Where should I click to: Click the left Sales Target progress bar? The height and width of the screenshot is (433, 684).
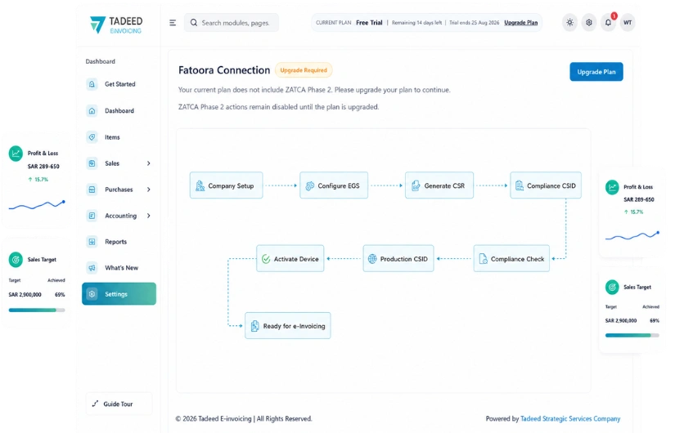37,310
